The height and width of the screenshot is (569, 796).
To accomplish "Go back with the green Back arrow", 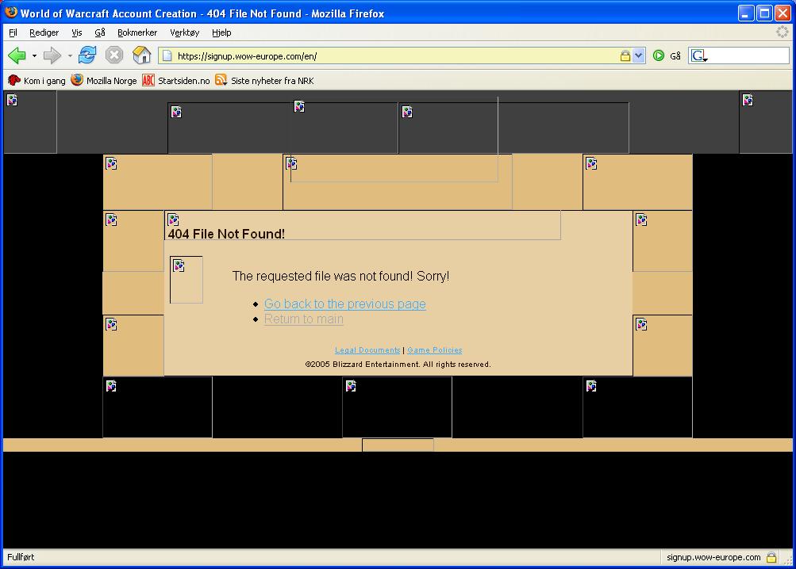I will tap(17, 55).
